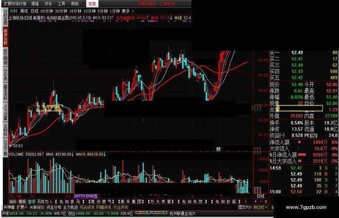
Task: Open the 工具 menu
Action: (61, 4)
